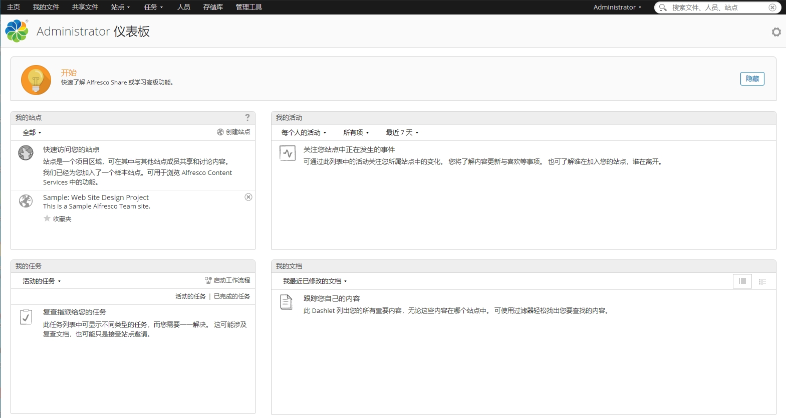Expand the 最近 7 天 date range dropdown
The height and width of the screenshot is (418, 786).
point(402,132)
